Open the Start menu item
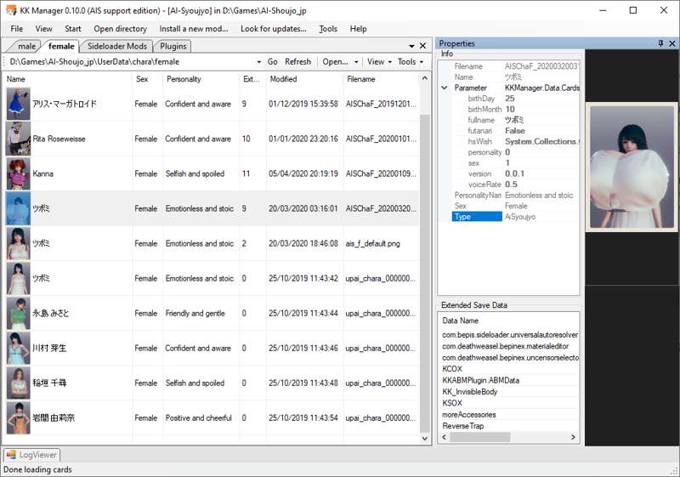 point(73,29)
